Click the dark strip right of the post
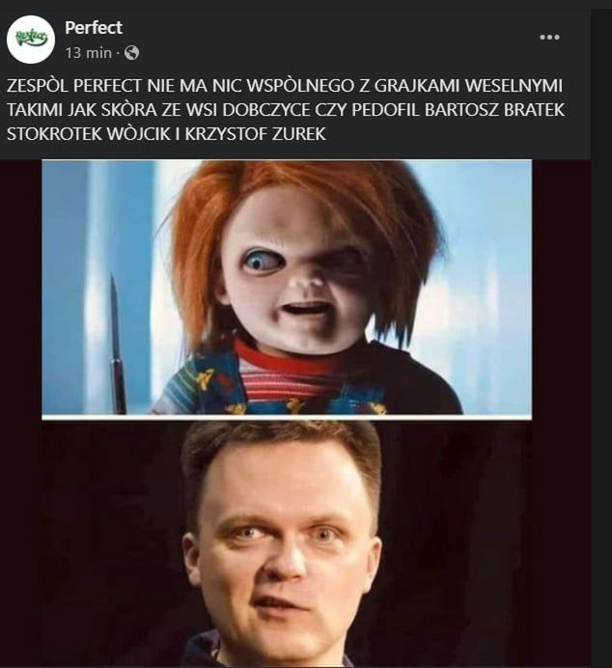This screenshot has width=612, height=668. point(601,337)
